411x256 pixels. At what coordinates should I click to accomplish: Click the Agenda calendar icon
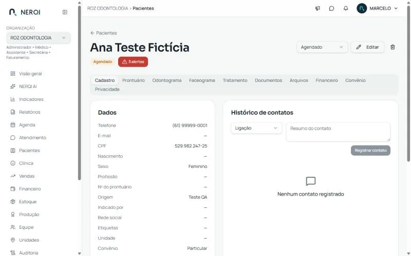click(12, 125)
